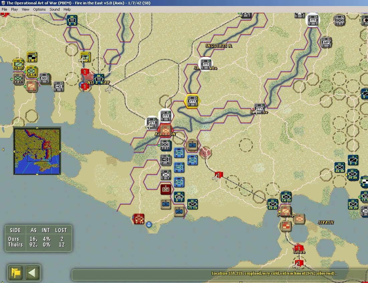Click minimap scroll-up arrow

point(37,128)
